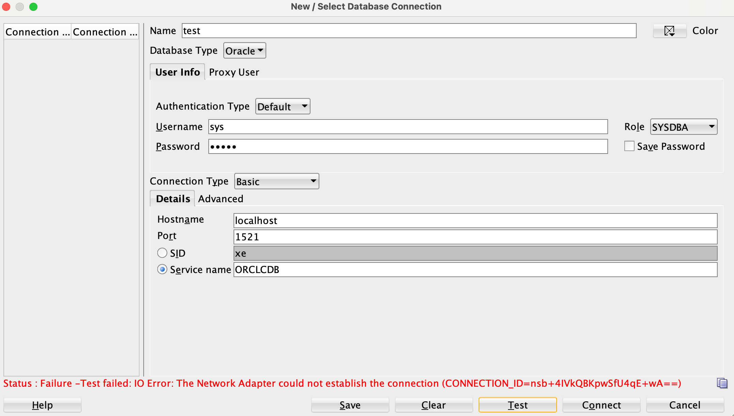Click the red close window button
The height and width of the screenshot is (416, 734).
[x=6, y=6]
